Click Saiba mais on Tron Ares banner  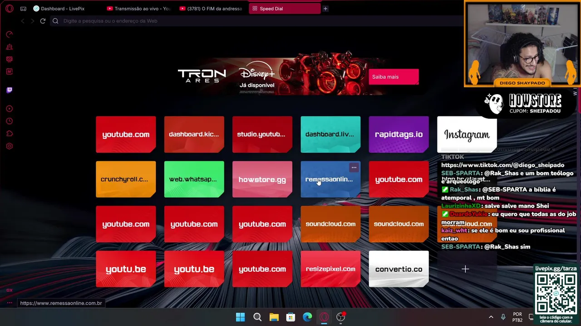coord(394,77)
